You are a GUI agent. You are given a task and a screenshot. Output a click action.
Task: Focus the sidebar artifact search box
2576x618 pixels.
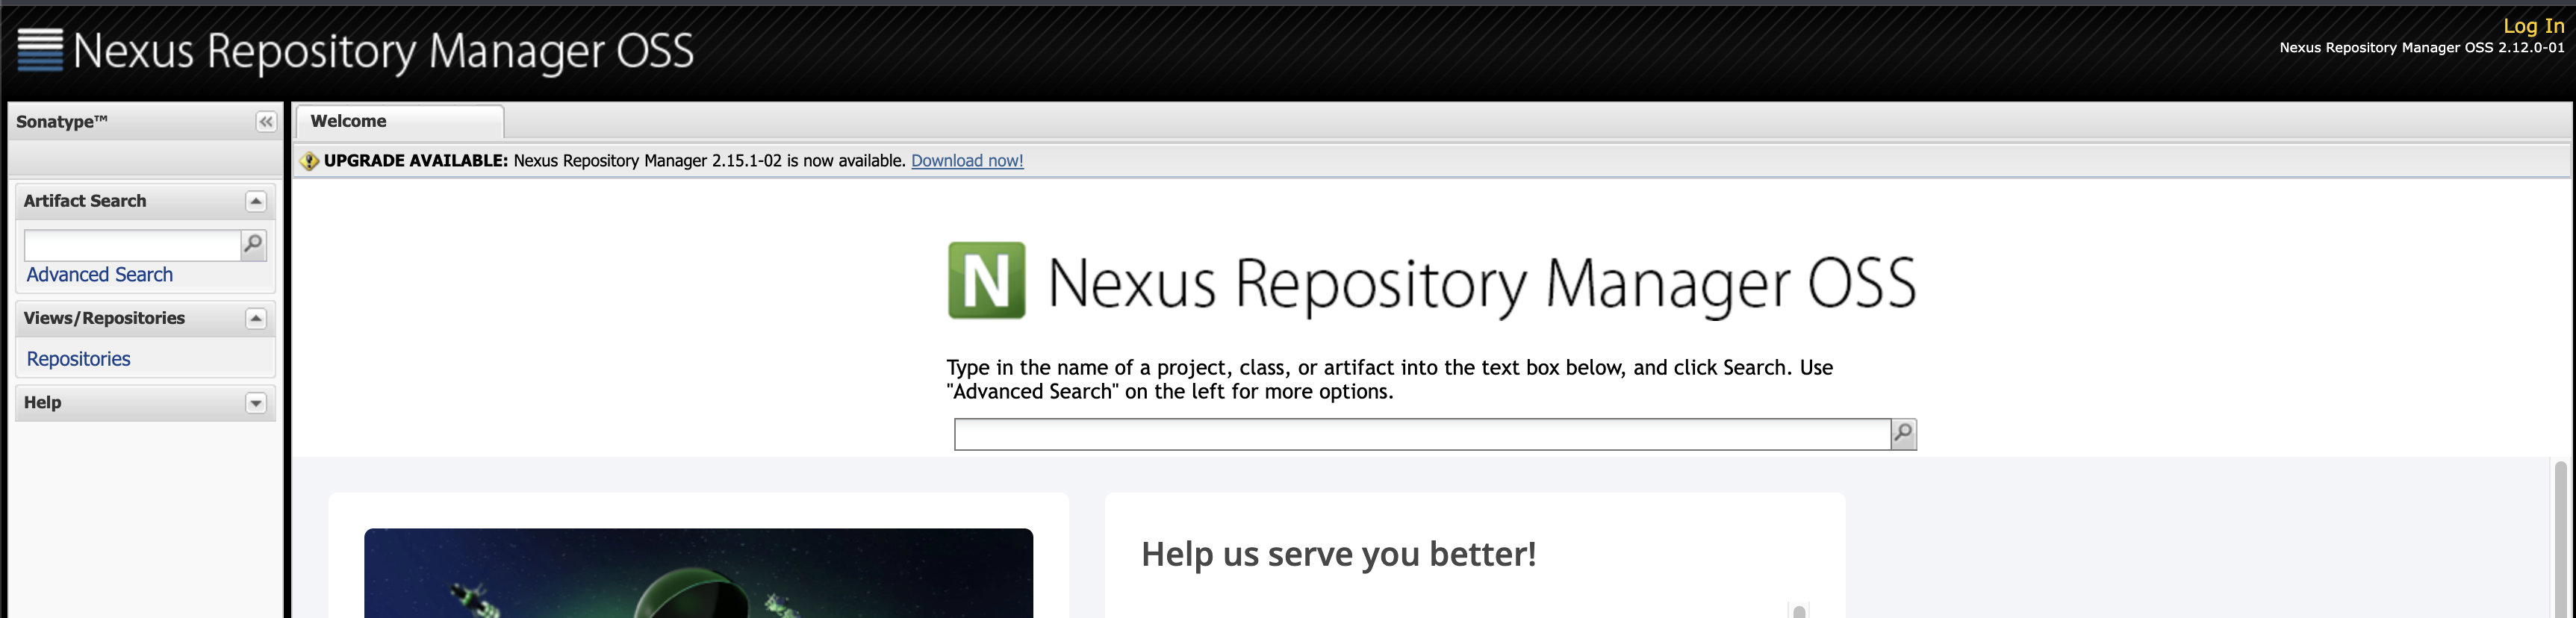[x=132, y=245]
